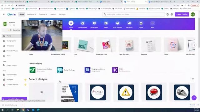The width and height of the screenshot is (200, 112).
Task: Close the downloads bar
Action: pos(198,105)
